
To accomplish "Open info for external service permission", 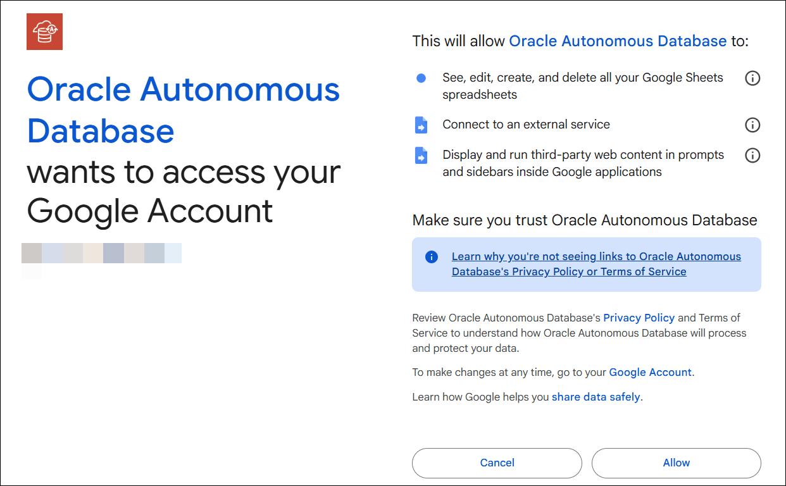I will [752, 125].
